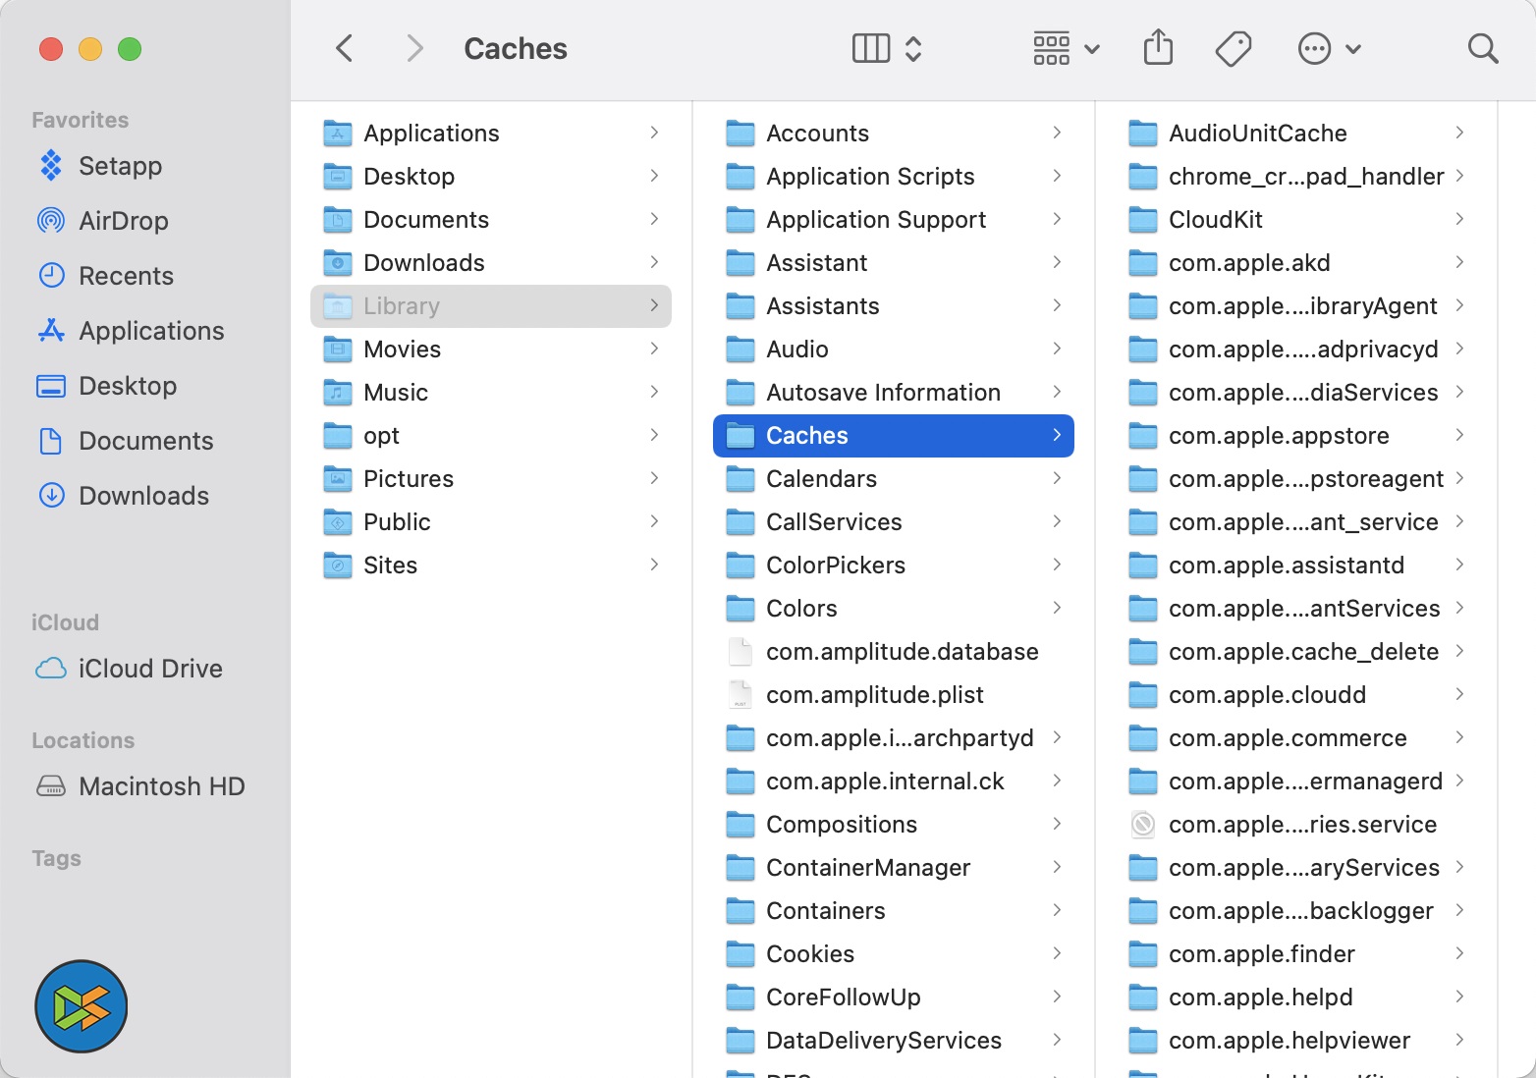Screen dimensions: 1536x1078
Task: Open AirDrop in the sidebar
Action: tap(123, 221)
